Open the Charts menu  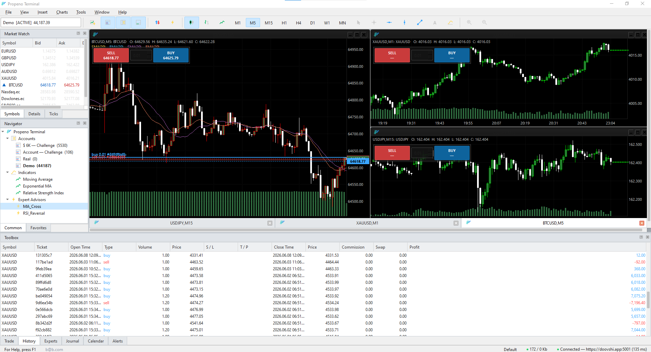62,12
